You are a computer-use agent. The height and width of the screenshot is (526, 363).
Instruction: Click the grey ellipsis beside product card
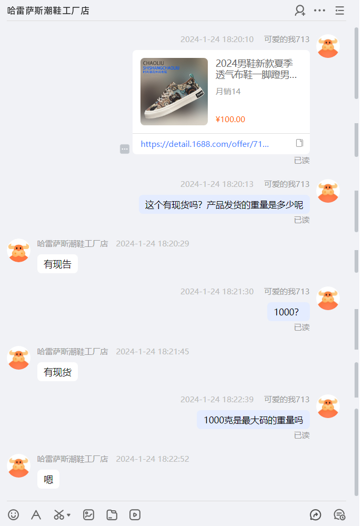(x=125, y=148)
